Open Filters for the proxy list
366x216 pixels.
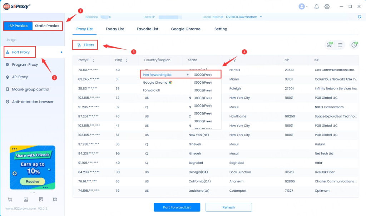click(x=85, y=45)
